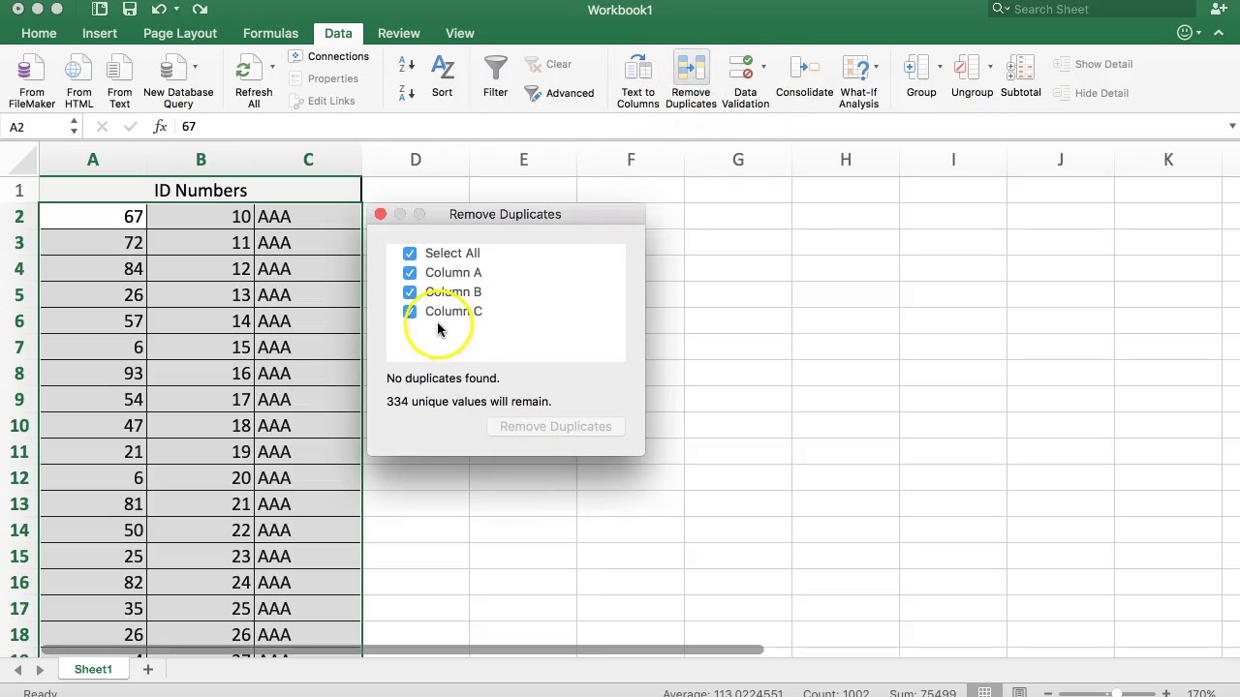The image size is (1240, 697).
Task: Add a new sheet with plus button
Action: coord(148,669)
